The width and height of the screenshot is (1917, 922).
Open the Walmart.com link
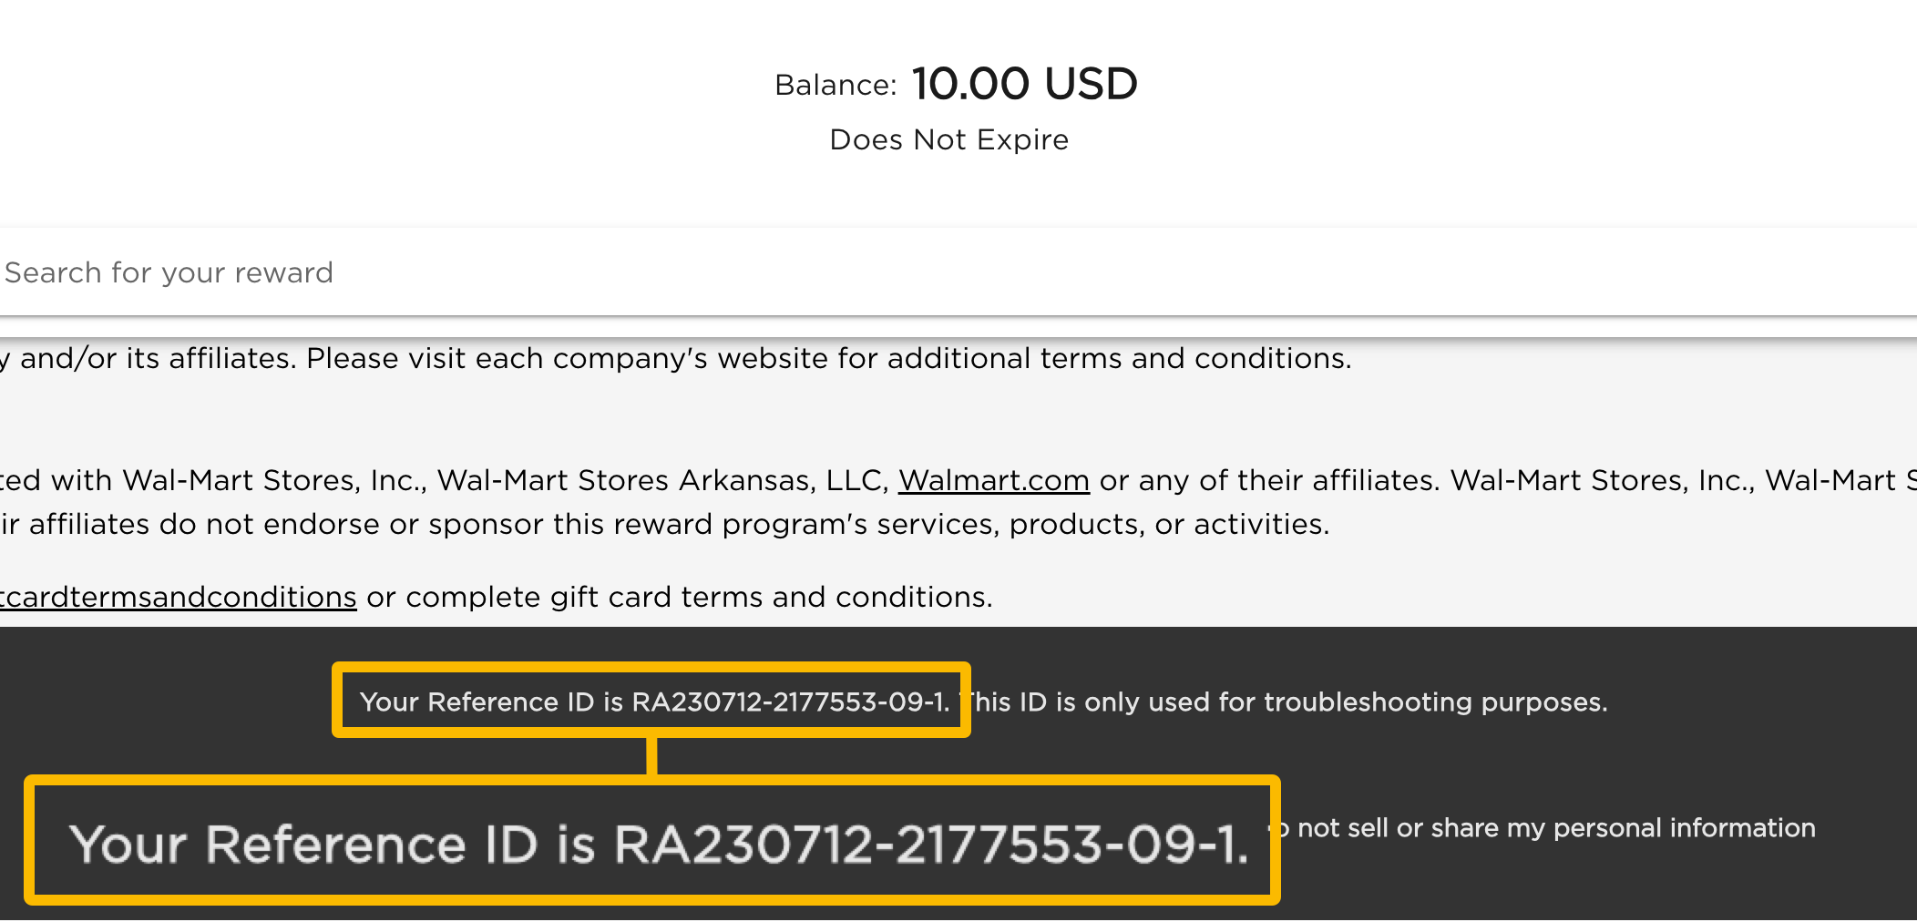[993, 480]
